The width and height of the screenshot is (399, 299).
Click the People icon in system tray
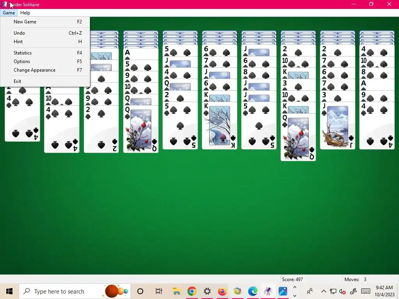[x=310, y=291]
